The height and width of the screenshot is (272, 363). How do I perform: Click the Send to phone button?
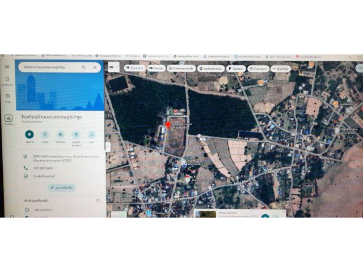(x=76, y=134)
